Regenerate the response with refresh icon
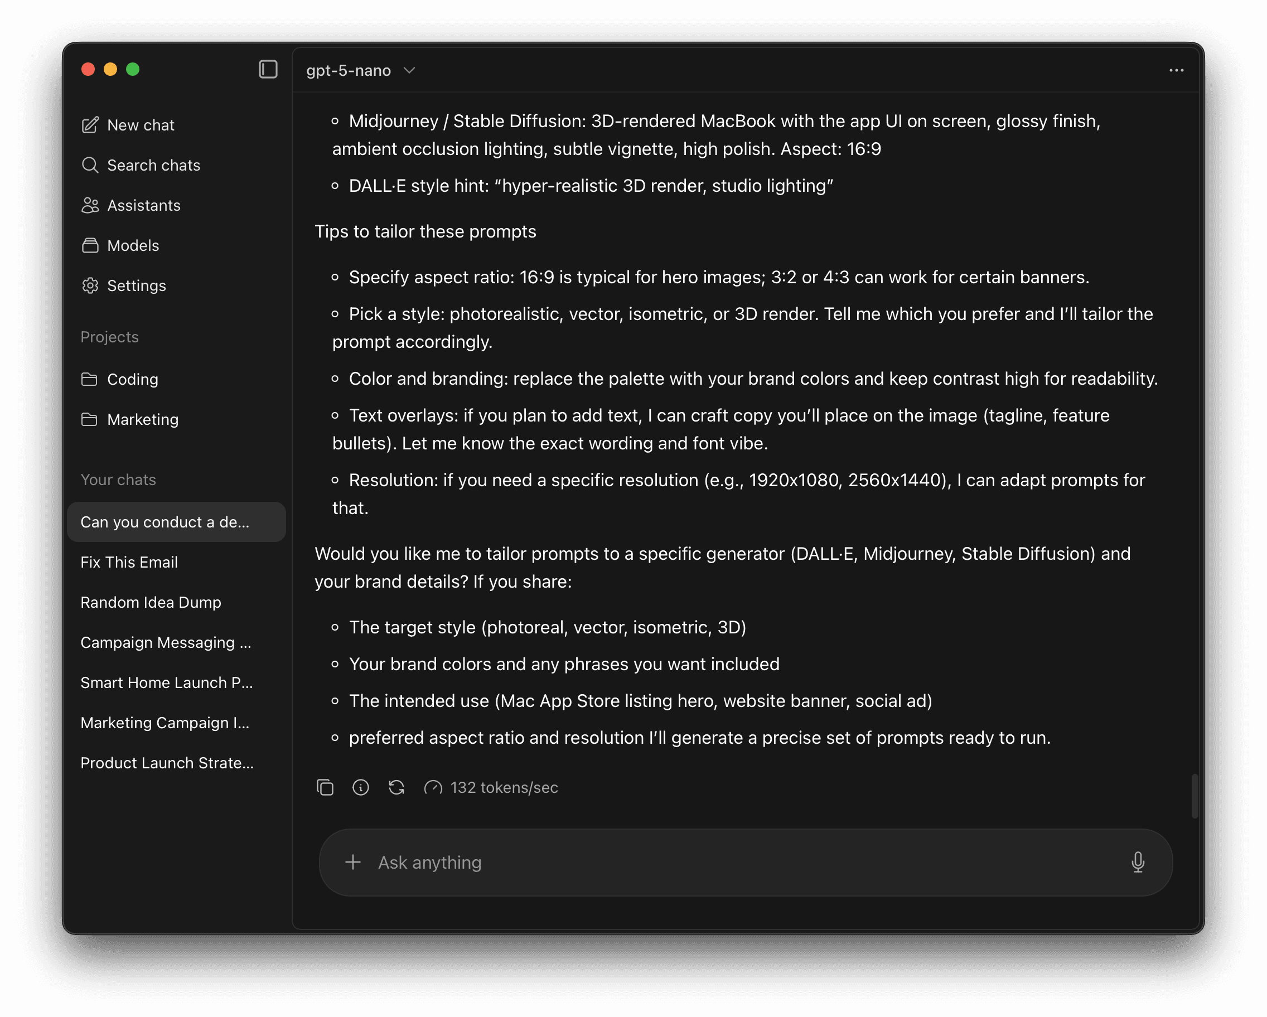 396,787
